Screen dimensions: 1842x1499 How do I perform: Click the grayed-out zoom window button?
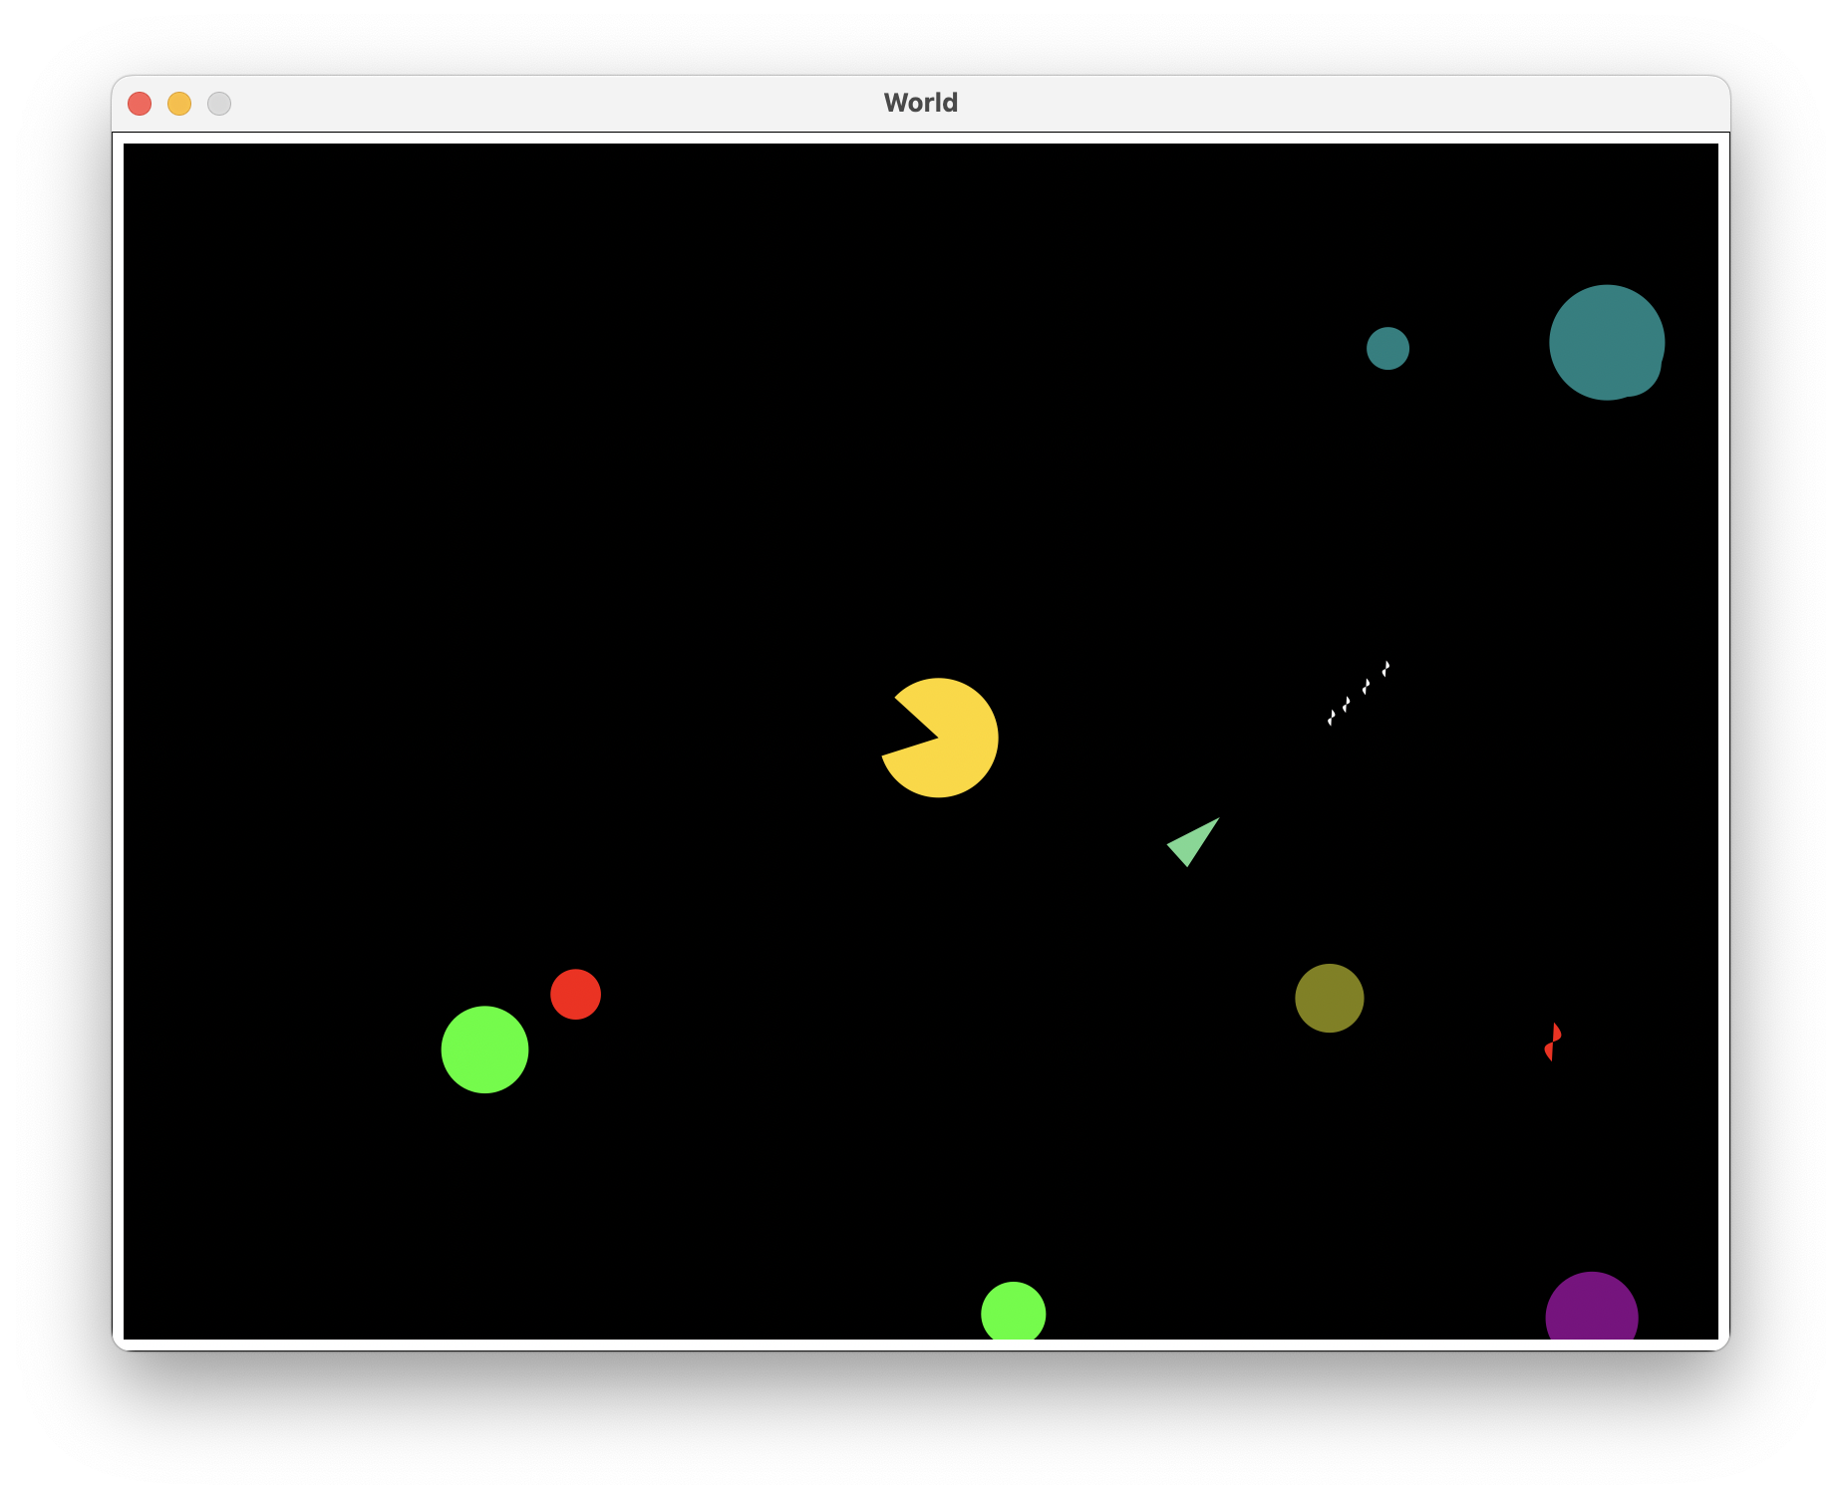point(219,104)
